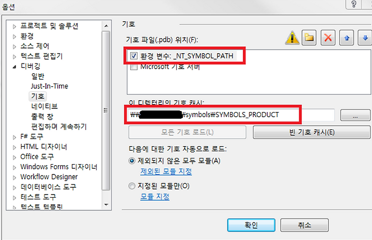Open help question mark icon
The image size is (372, 240).
(x=353, y=4)
